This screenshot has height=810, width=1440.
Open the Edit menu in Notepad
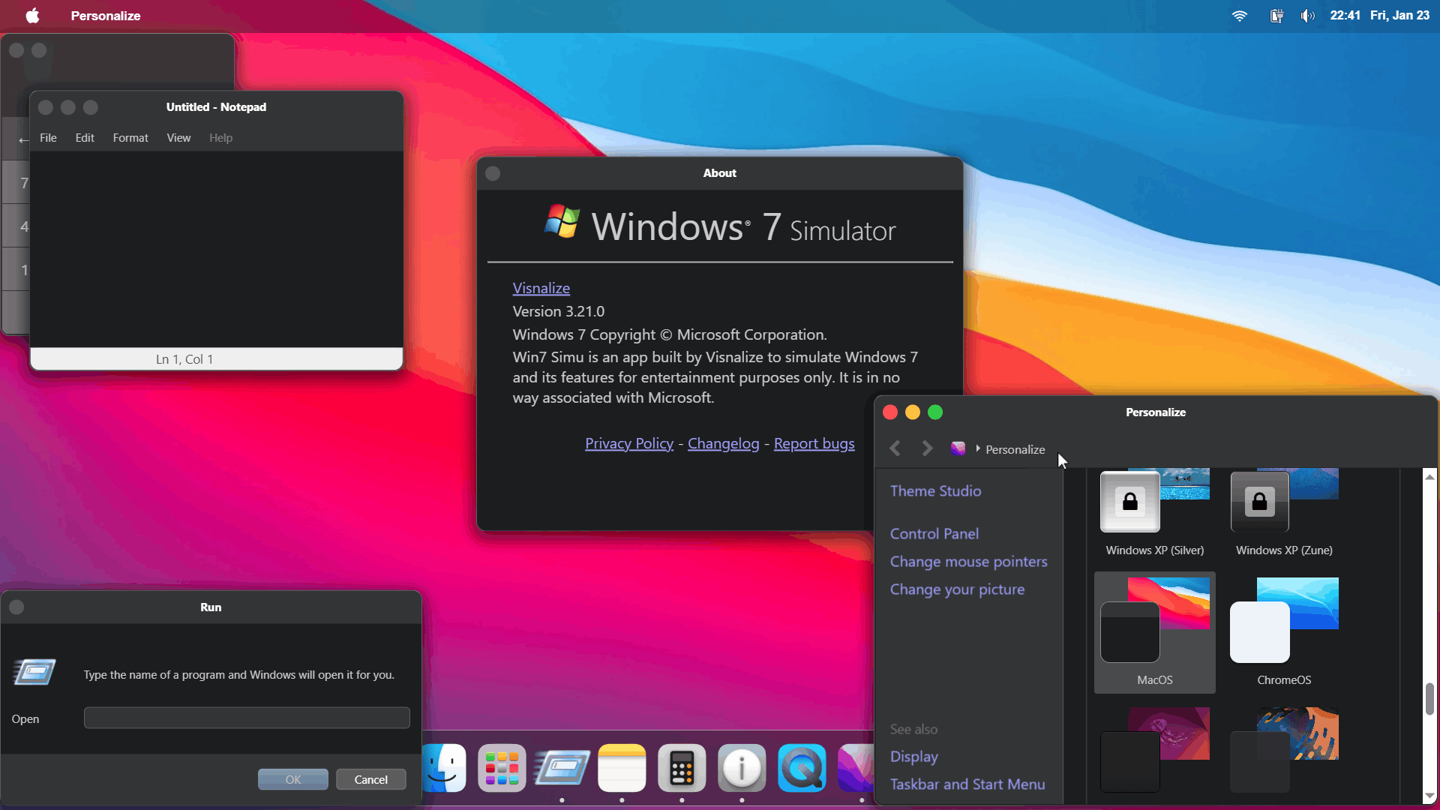click(x=85, y=138)
